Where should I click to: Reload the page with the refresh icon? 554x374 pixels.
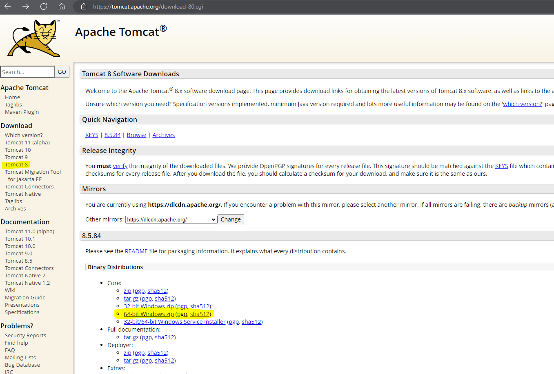pyautogui.click(x=44, y=7)
